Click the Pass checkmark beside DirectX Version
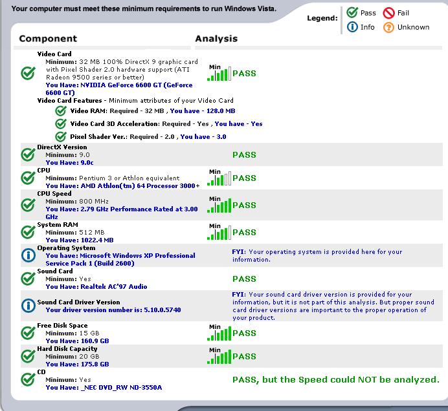Viewport: 448px width, 411px height. tap(28, 154)
